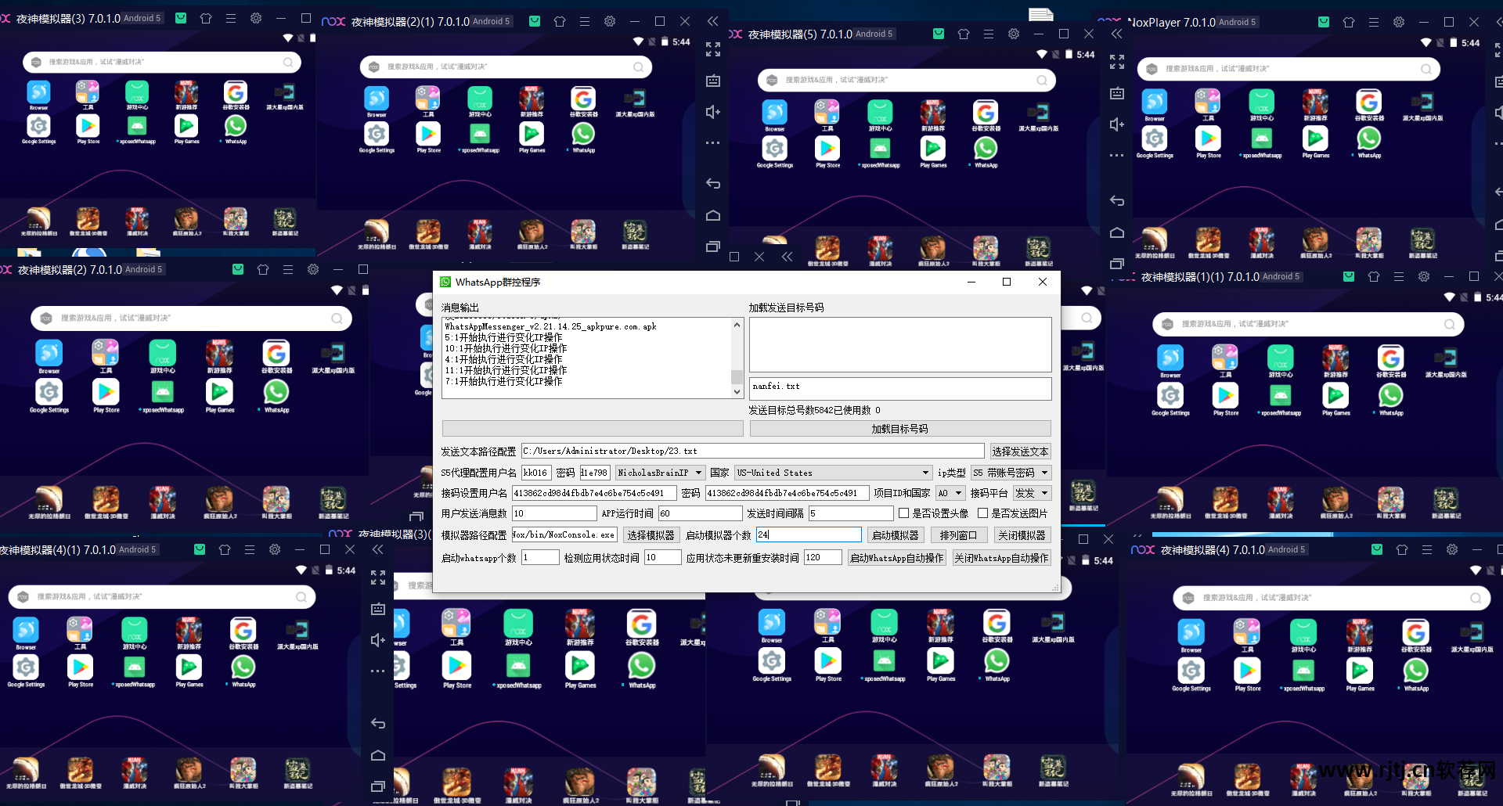The image size is (1503, 806).
Task: Open settings gear in 夜神模拟器(3) title bar
Action: click(x=256, y=18)
